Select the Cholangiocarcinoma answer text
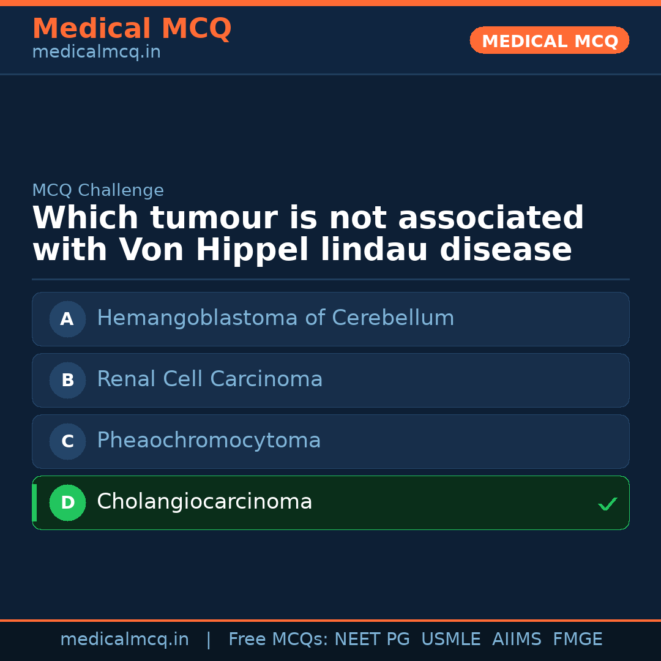The width and height of the screenshot is (661, 661). [x=204, y=502]
